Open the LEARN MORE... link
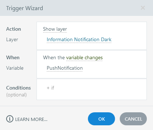This screenshot has height=130, width=153. (31, 120)
